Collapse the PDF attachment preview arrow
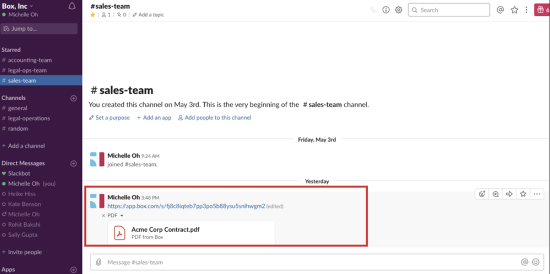Screen dimensions: 550x274 tap(122, 216)
